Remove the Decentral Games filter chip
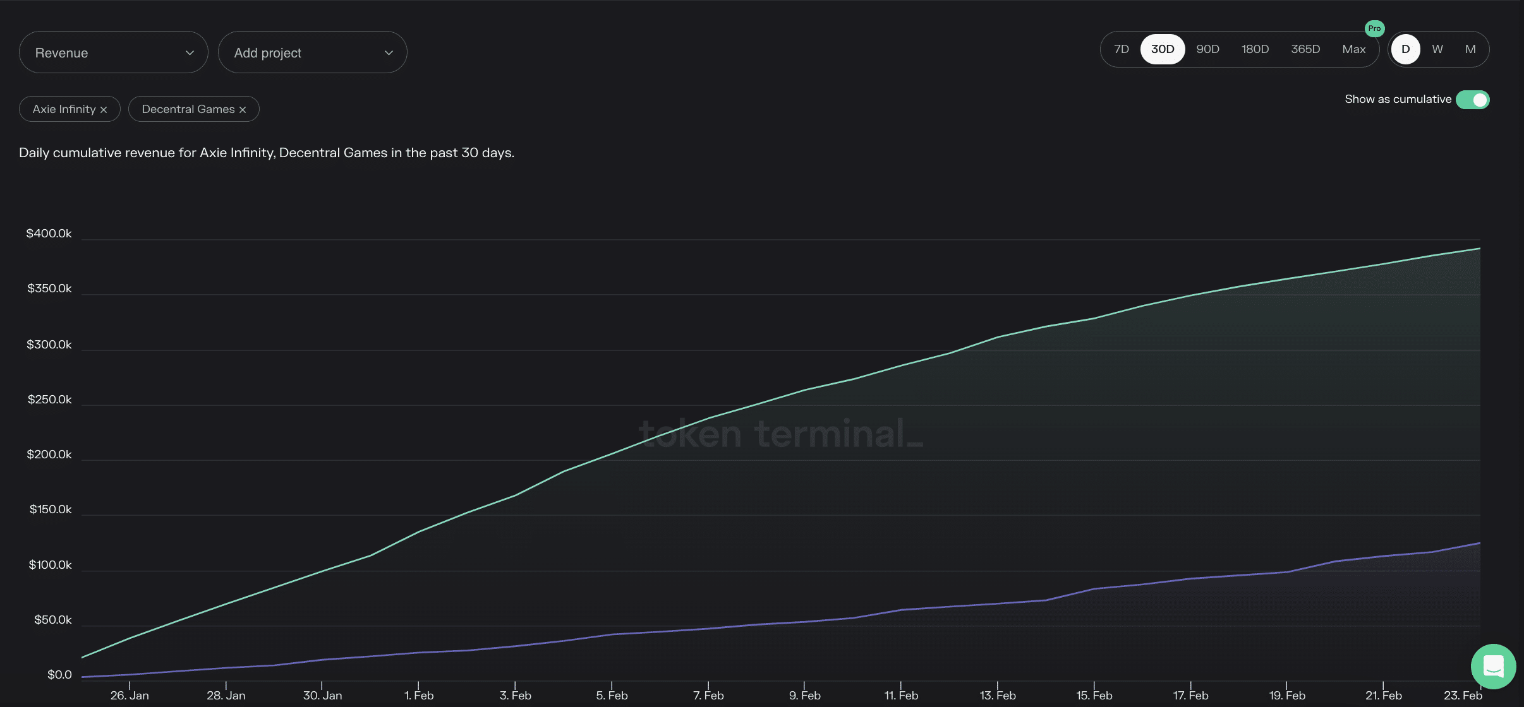Viewport: 1524px width, 707px height. 243,109
